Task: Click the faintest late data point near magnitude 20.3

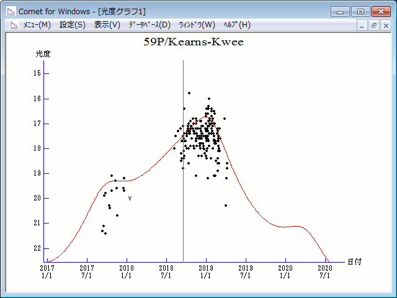Action: [226, 205]
